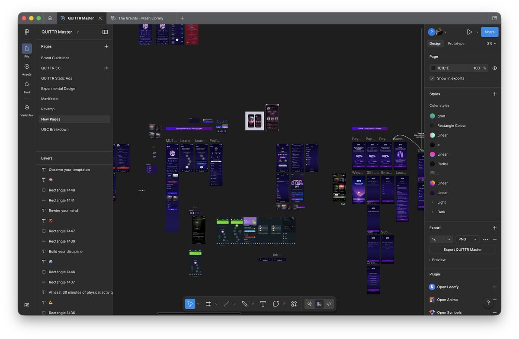The height and width of the screenshot is (339, 519).
Task: Close the QUITTR Master tab
Action: point(100,18)
